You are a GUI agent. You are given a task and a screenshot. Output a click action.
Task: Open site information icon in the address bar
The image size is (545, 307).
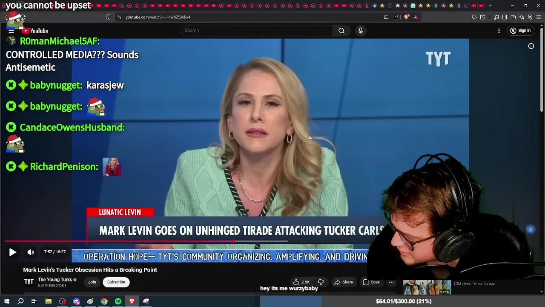coord(119,17)
